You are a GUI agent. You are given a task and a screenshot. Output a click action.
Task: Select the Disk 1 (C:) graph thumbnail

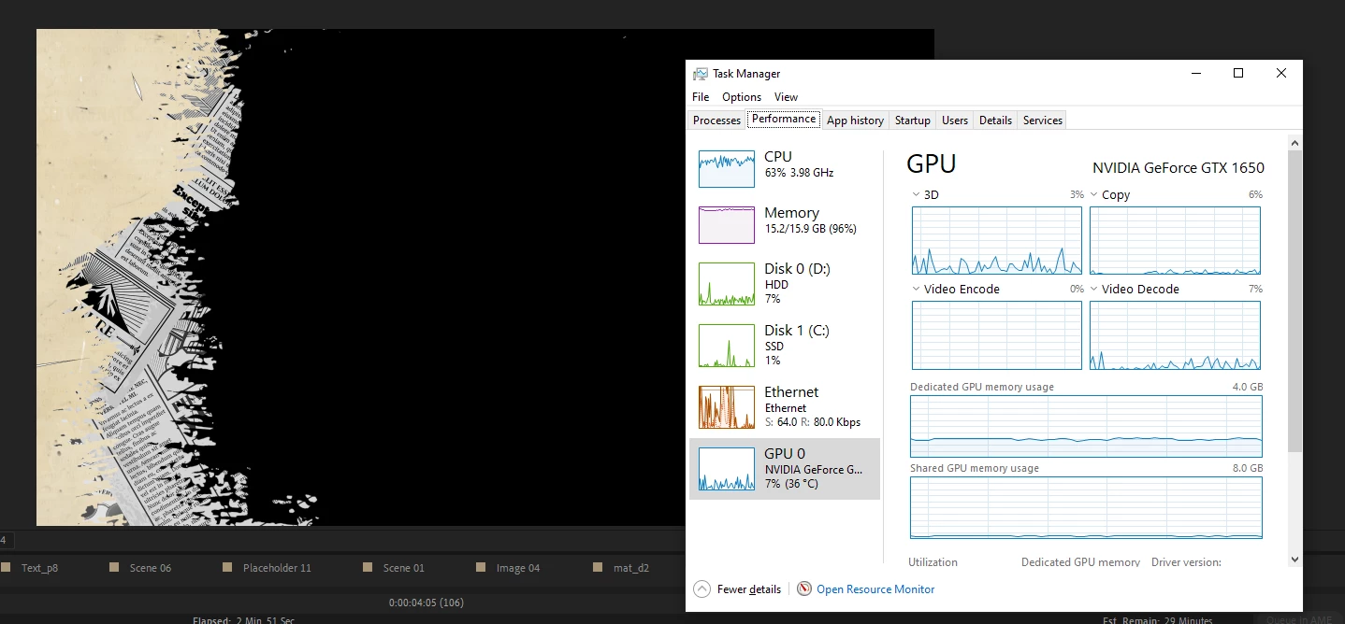point(727,346)
